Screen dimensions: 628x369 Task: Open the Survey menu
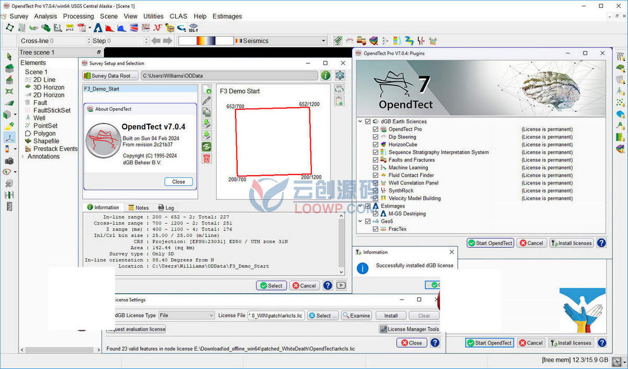(x=19, y=16)
